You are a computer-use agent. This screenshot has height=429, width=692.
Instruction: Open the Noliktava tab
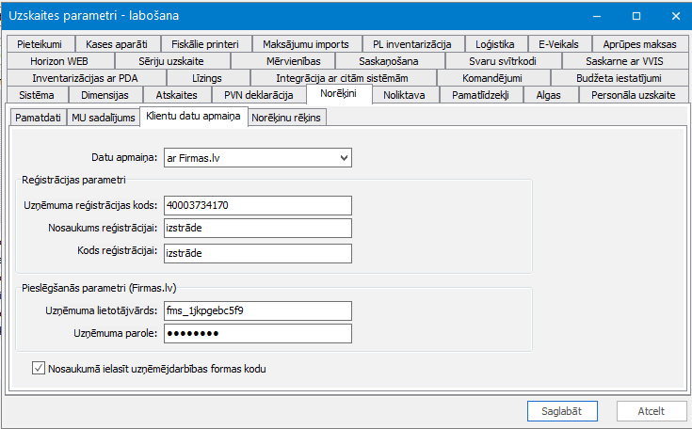(x=404, y=95)
